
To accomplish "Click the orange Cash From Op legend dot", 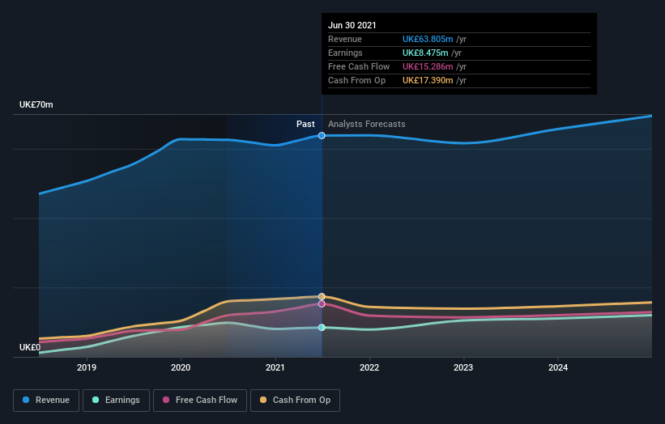I will pos(263,400).
